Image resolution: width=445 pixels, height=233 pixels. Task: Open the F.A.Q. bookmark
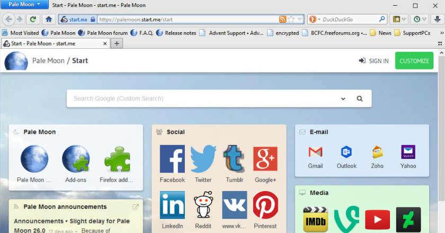[142, 33]
